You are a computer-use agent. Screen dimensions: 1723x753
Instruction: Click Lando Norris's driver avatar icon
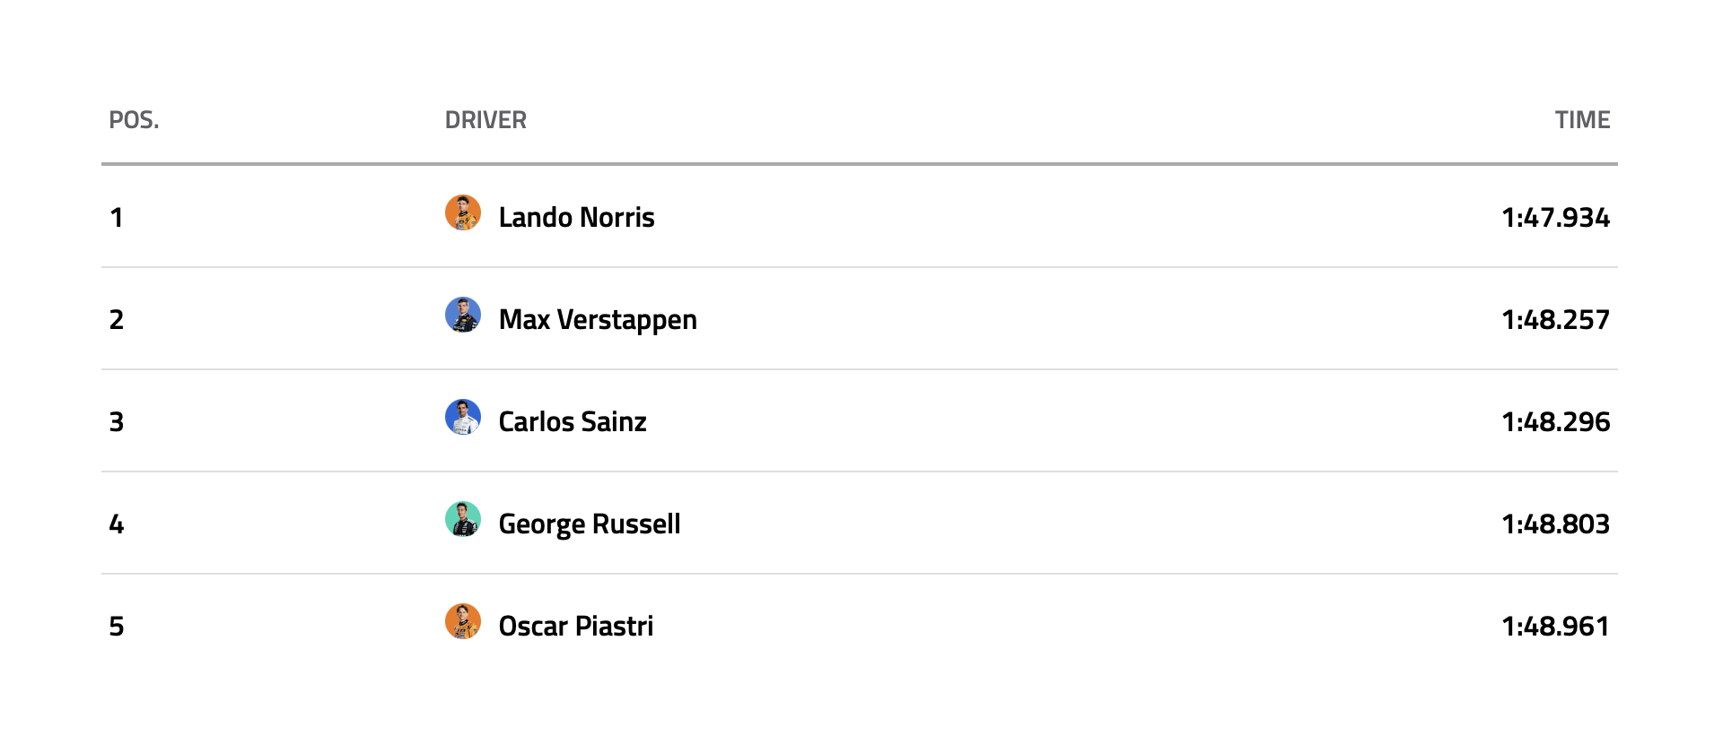[x=463, y=213]
